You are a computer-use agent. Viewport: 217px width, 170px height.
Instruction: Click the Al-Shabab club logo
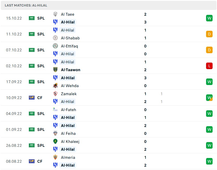click(55, 38)
